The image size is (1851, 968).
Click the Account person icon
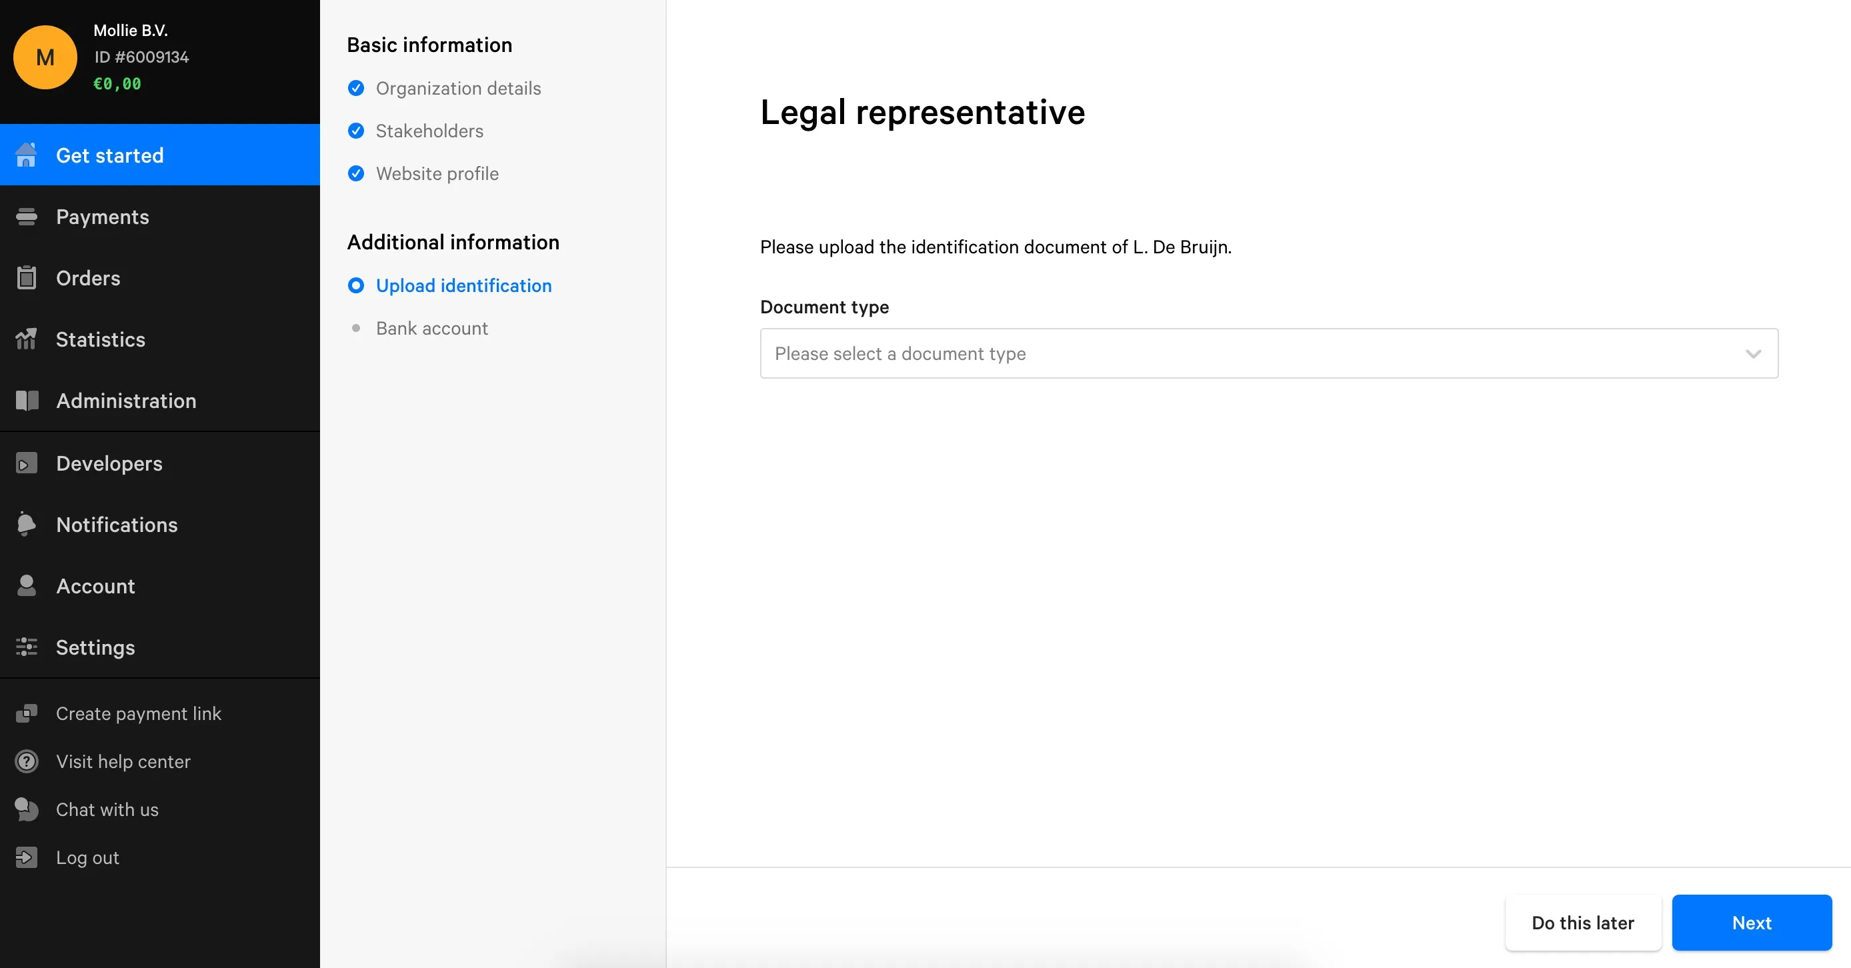[27, 586]
